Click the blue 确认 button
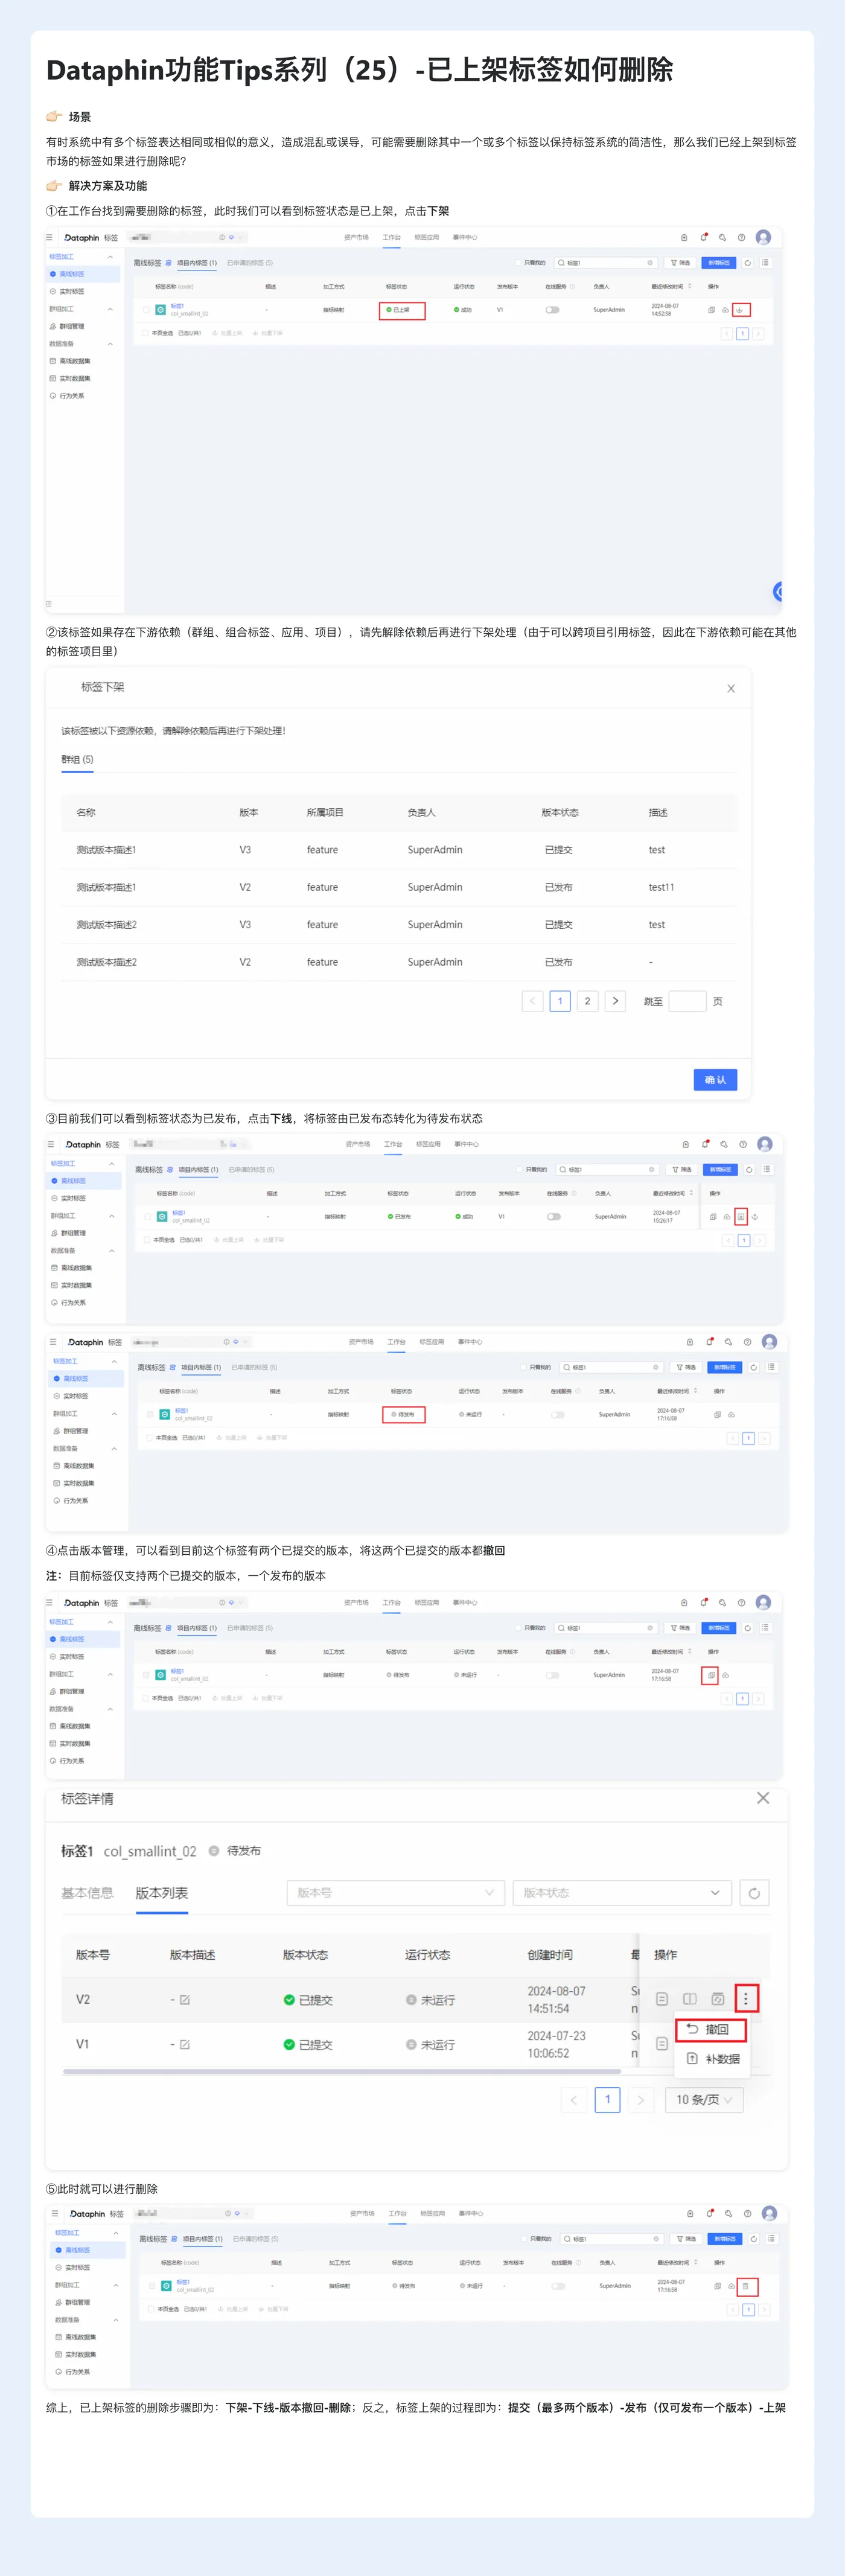The image size is (845, 2576). [715, 1080]
